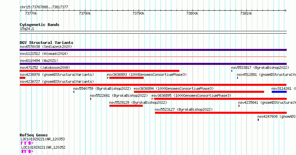Open nsv4236727 gnomAD variant label
The width and height of the screenshot is (296, 155).
point(57,81)
